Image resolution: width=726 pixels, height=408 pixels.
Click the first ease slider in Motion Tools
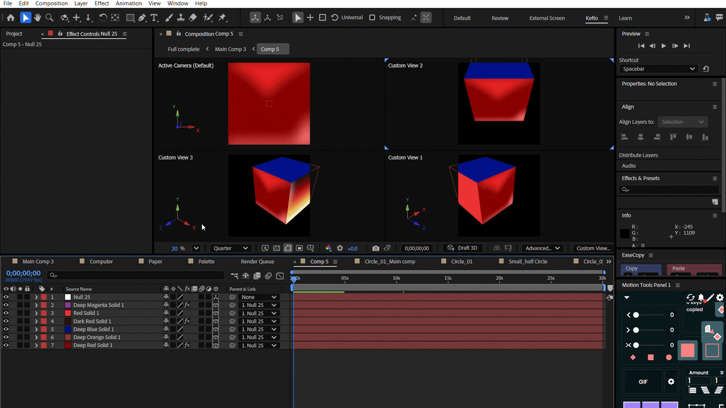click(x=636, y=315)
